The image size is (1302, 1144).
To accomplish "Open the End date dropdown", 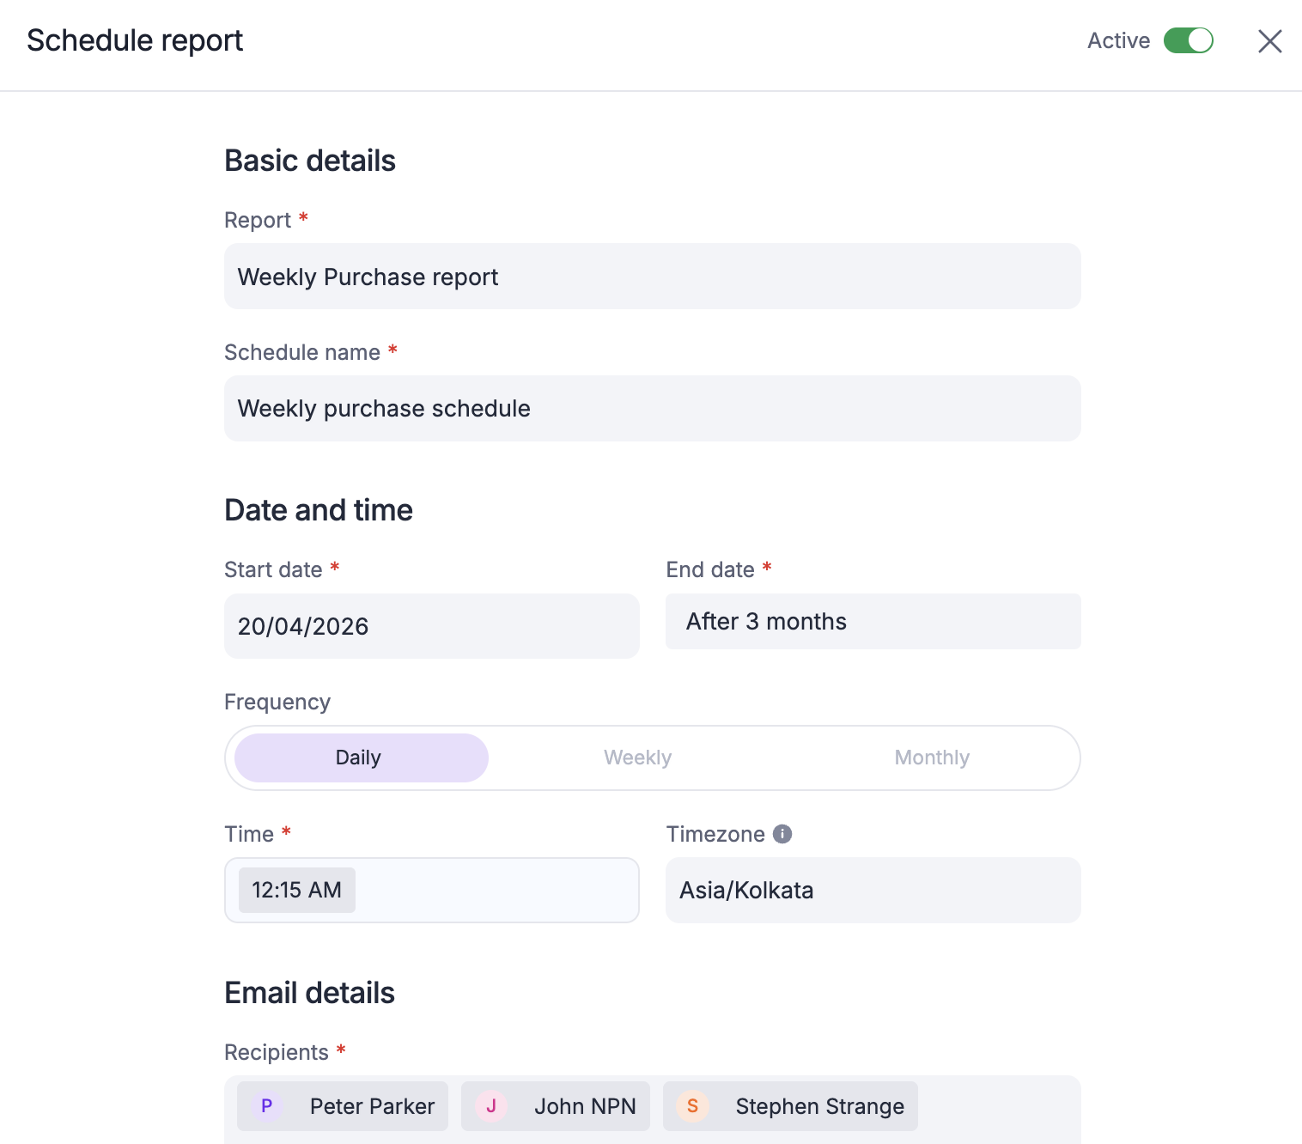I will click(x=873, y=622).
